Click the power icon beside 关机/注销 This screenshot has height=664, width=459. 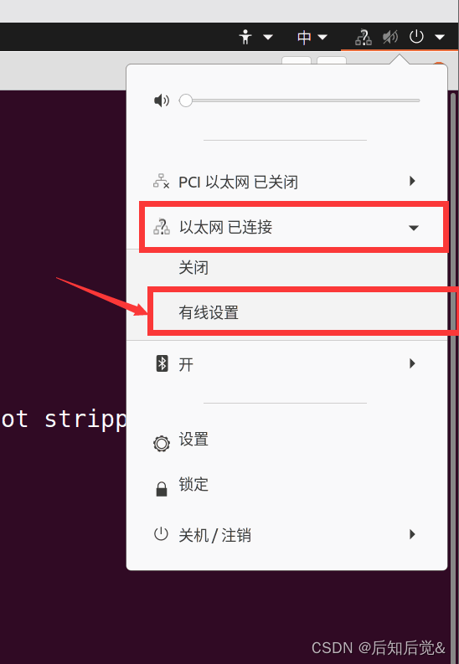161,534
